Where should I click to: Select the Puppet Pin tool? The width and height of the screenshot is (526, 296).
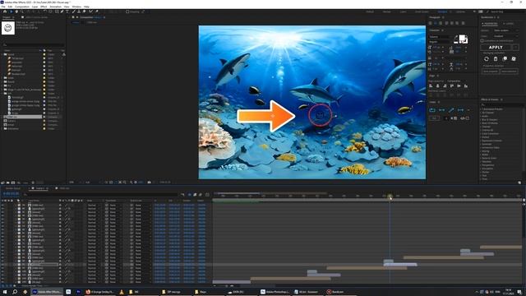[97, 12]
